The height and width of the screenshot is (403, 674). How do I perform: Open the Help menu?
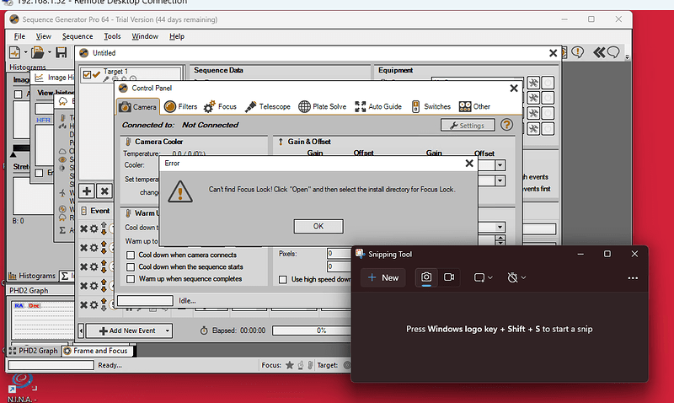click(177, 36)
